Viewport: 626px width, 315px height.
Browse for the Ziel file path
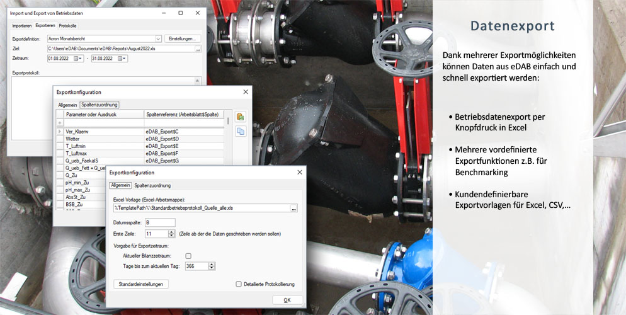point(198,49)
